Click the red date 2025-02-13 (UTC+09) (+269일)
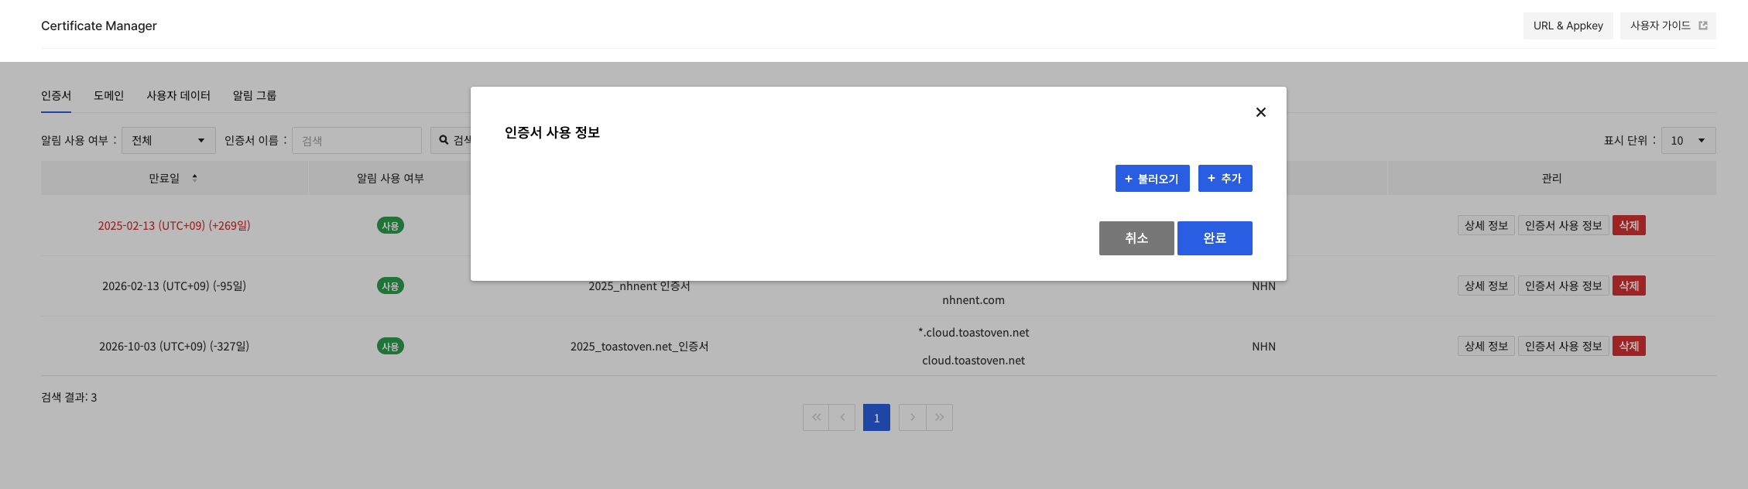Image resolution: width=1748 pixels, height=489 pixels. tap(174, 225)
